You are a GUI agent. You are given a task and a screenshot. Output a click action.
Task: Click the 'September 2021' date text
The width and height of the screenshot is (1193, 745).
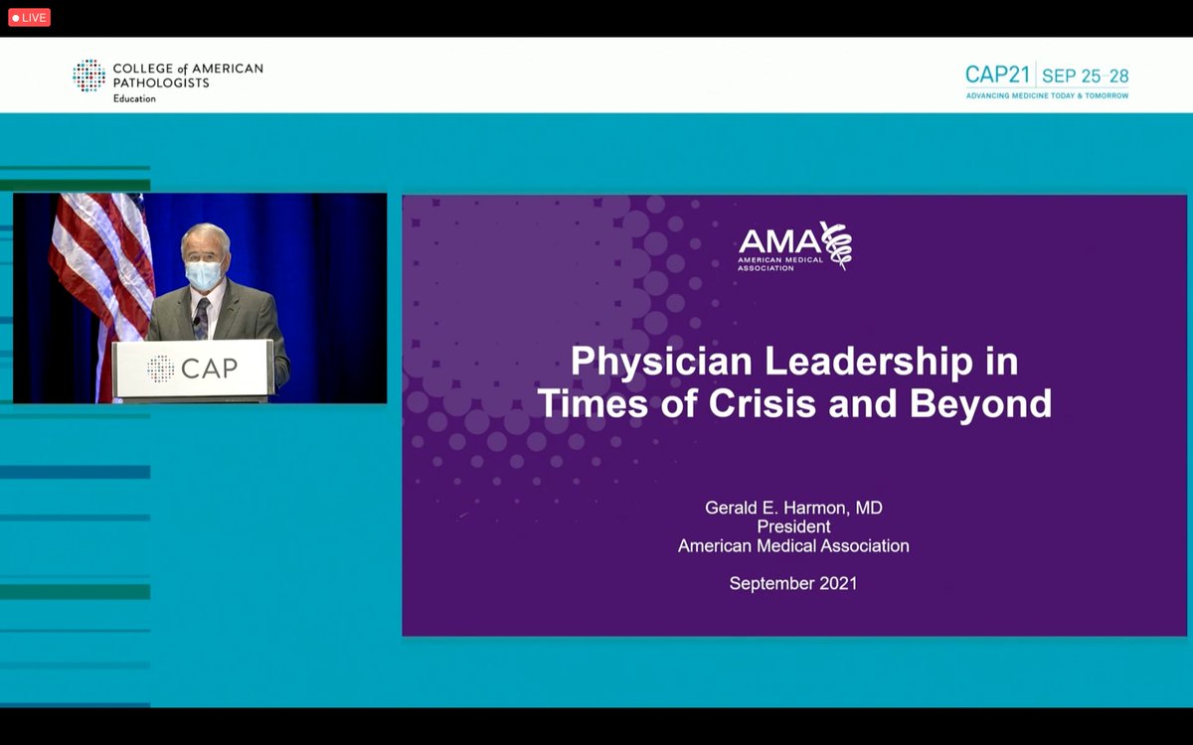click(x=793, y=583)
